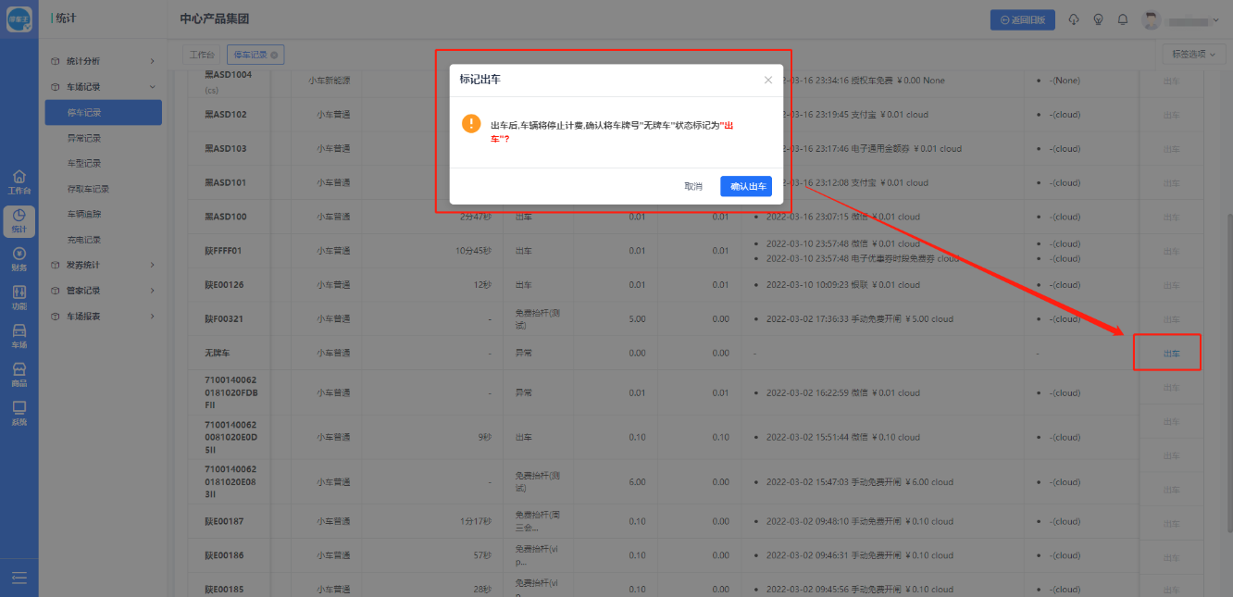Image resolution: width=1233 pixels, height=597 pixels.
Task: Click 取消 in the dialog
Action: tap(693, 186)
